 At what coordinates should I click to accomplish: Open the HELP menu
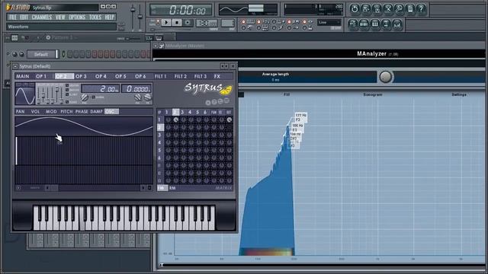(110, 17)
